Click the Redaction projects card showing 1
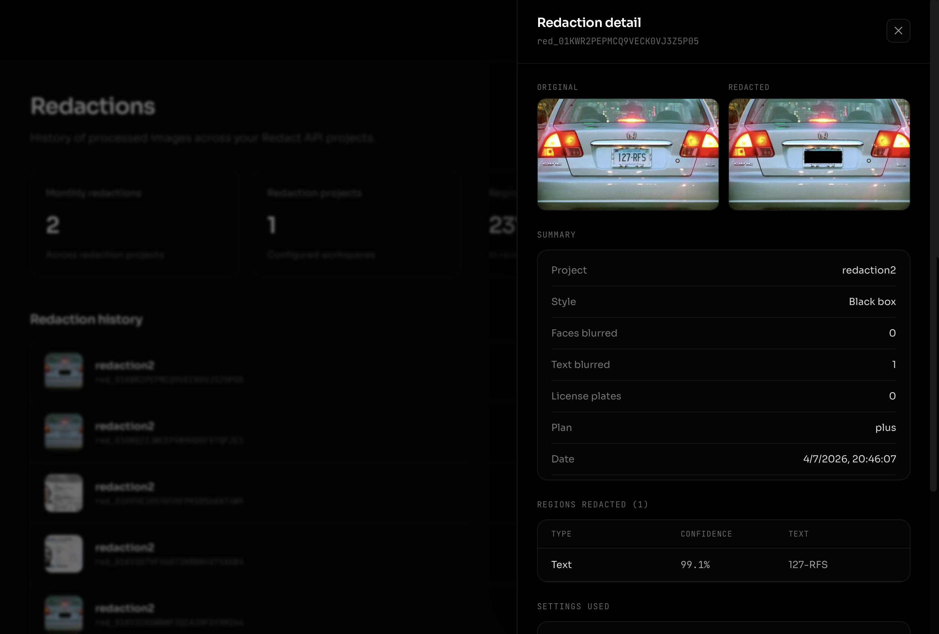Image resolution: width=939 pixels, height=634 pixels. (x=356, y=224)
